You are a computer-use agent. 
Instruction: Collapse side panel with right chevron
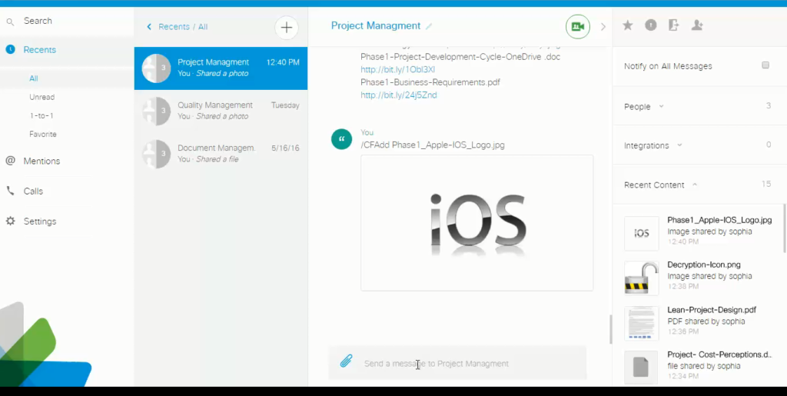tap(603, 27)
